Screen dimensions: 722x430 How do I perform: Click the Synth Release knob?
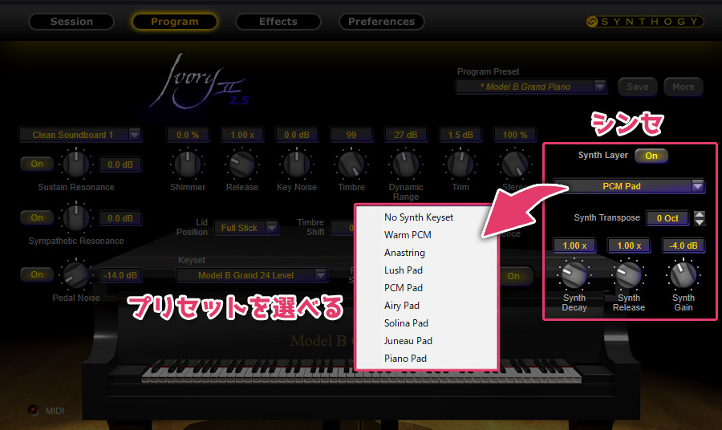coord(629,274)
